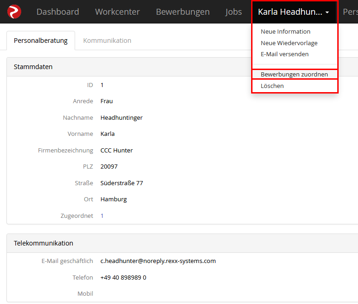Select the street value Süderstraße 77
This screenshot has height=304, width=358.
click(122, 183)
